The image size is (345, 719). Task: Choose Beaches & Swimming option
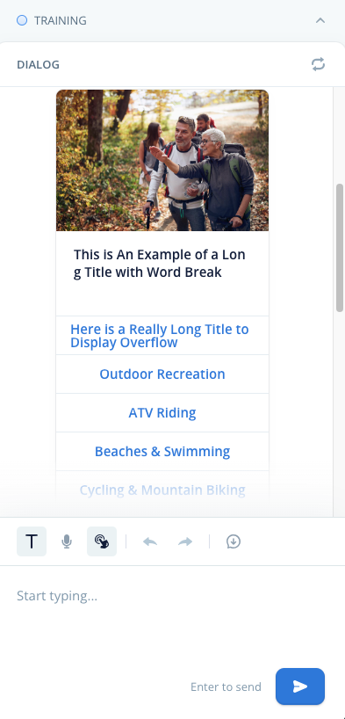tap(162, 451)
